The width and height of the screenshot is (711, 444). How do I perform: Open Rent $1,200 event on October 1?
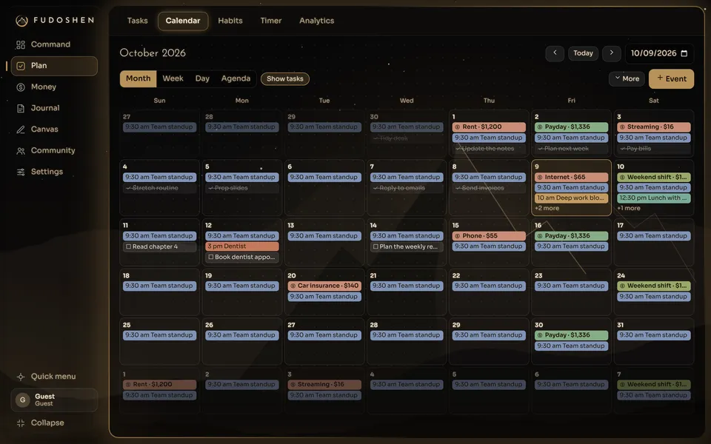(489, 127)
